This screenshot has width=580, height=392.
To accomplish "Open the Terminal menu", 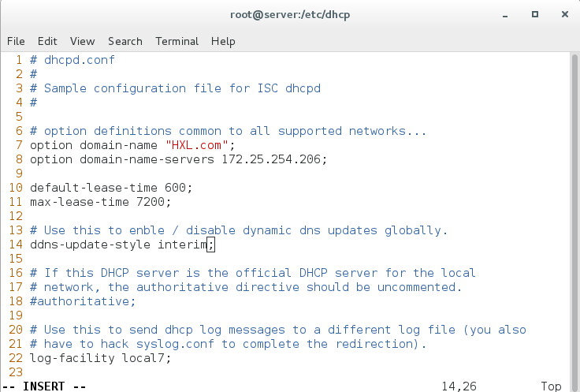I will click(177, 41).
